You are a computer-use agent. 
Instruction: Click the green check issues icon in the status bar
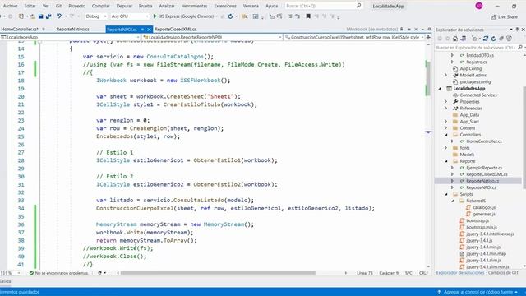pyautogui.click(x=31, y=273)
